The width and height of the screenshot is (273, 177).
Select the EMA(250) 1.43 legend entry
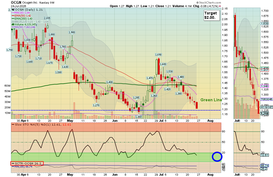[x=22, y=19]
